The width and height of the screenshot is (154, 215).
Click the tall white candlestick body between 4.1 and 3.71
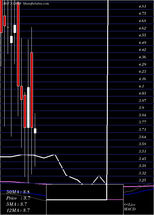(x=28, y=107)
